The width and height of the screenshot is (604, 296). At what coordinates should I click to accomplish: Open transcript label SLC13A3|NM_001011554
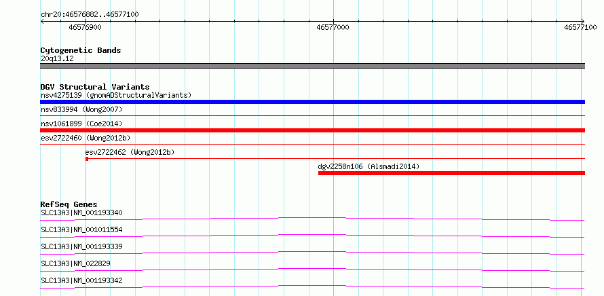81,229
